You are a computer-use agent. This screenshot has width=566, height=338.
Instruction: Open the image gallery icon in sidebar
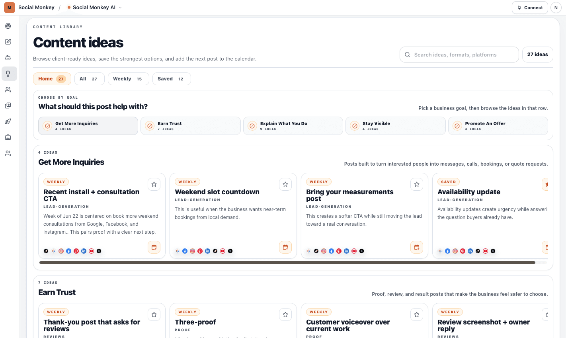click(x=8, y=106)
